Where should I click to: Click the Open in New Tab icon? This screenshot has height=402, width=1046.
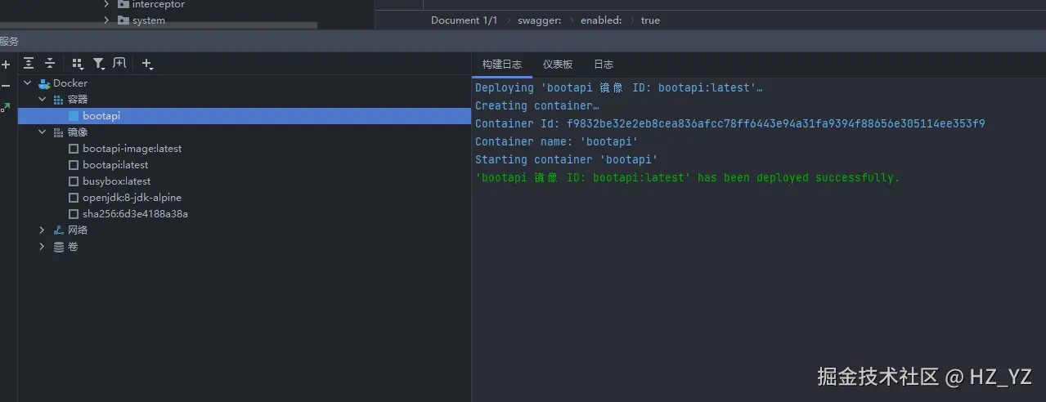pyautogui.click(x=119, y=64)
